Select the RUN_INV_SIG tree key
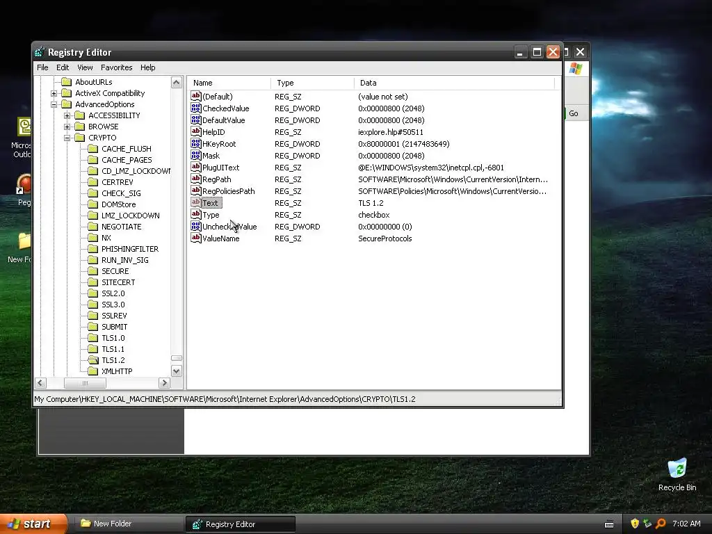Image resolution: width=712 pixels, height=534 pixels. 125,260
